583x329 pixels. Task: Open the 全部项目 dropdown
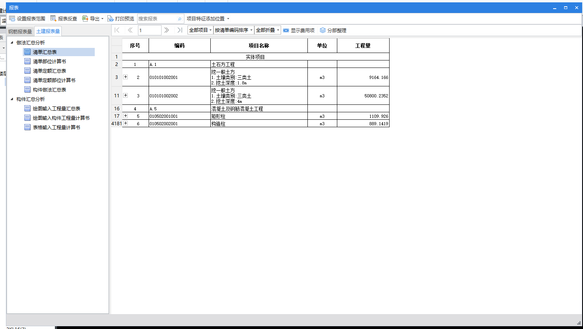coord(200,30)
